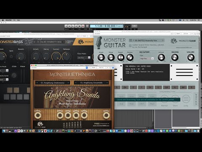Click the go to start transport button

point(66,26)
